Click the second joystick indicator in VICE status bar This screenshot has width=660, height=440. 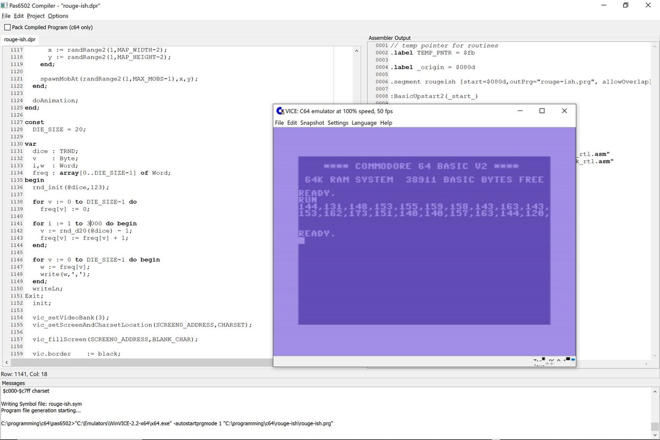[552, 362]
